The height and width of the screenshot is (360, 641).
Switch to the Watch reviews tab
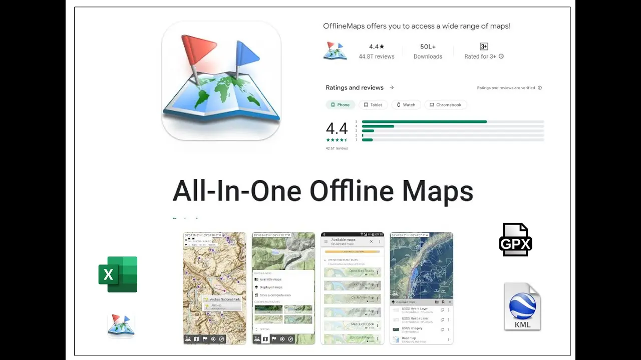(406, 105)
